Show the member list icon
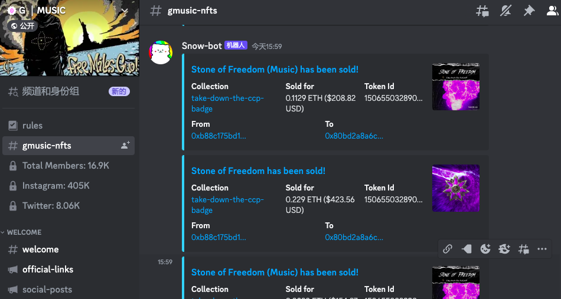This screenshot has height=299, width=561. [x=553, y=11]
